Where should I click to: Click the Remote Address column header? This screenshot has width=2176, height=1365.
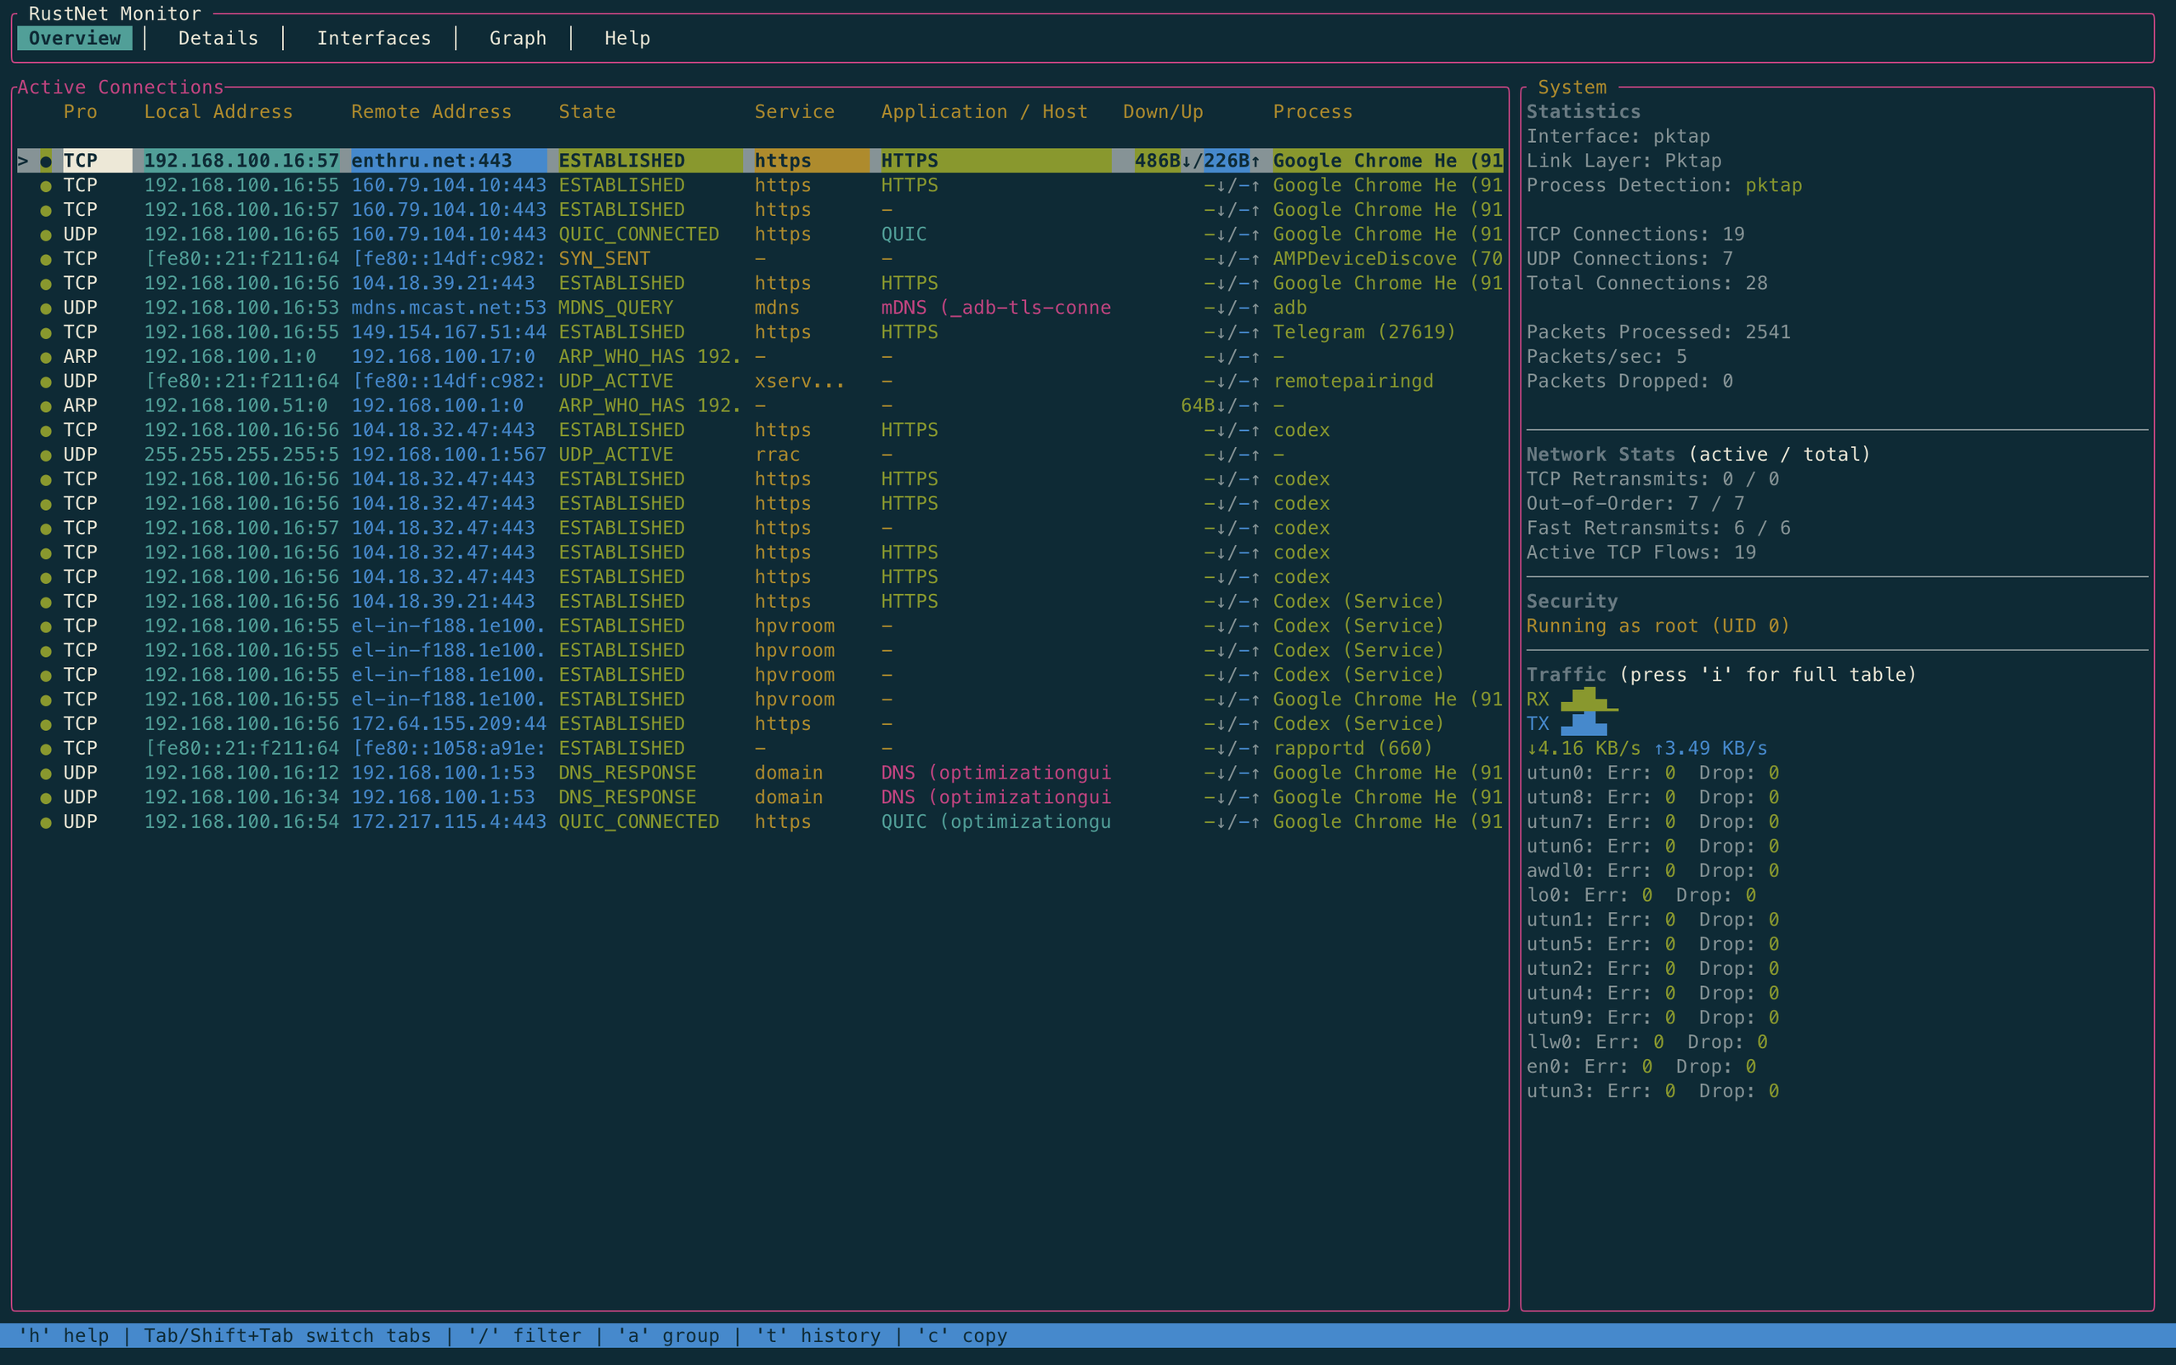[x=431, y=112]
